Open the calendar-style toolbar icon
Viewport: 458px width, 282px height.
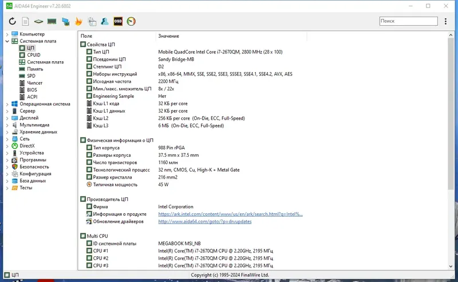(92, 21)
